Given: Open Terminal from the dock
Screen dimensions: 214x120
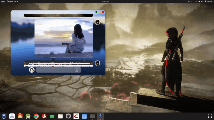Looking at the screenshot, I should click(92, 116).
